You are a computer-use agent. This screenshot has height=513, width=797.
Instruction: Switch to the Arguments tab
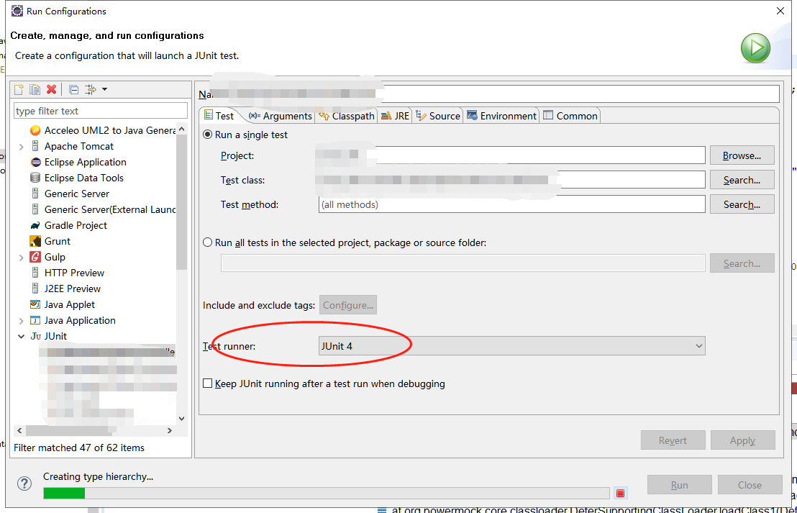[280, 116]
